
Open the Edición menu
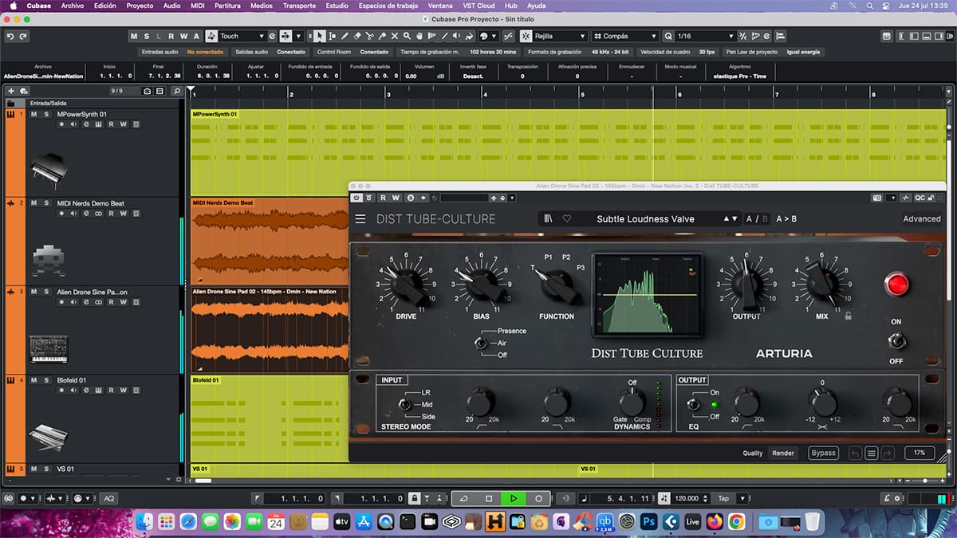pos(104,6)
